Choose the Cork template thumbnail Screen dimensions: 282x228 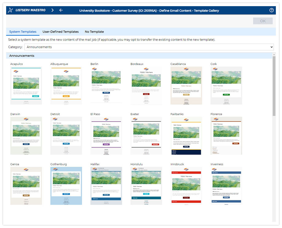[x=226, y=86]
